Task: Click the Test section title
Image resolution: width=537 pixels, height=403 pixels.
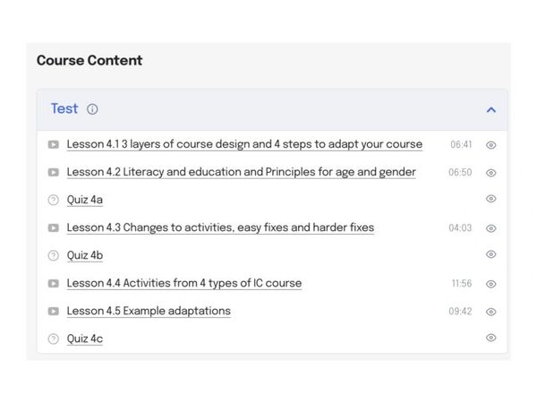Action: (64, 108)
